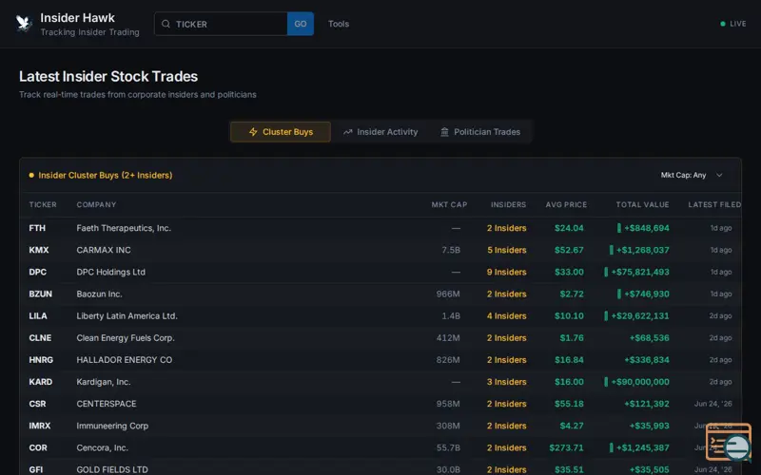The width and height of the screenshot is (761, 475).
Task: Click 9 Insiders in the DPC row
Action: click(507, 272)
